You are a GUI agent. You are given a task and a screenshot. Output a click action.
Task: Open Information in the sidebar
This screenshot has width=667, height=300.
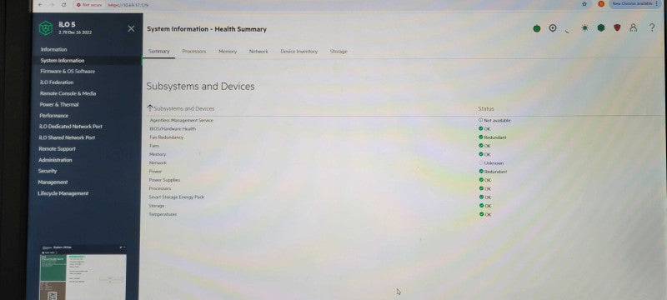point(53,49)
